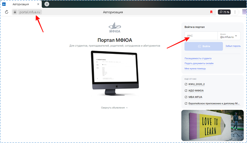Viewport: 247px width, 143px height.
Task: Click external-link icon beside MBA MFUA
Action: click(x=186, y=97)
